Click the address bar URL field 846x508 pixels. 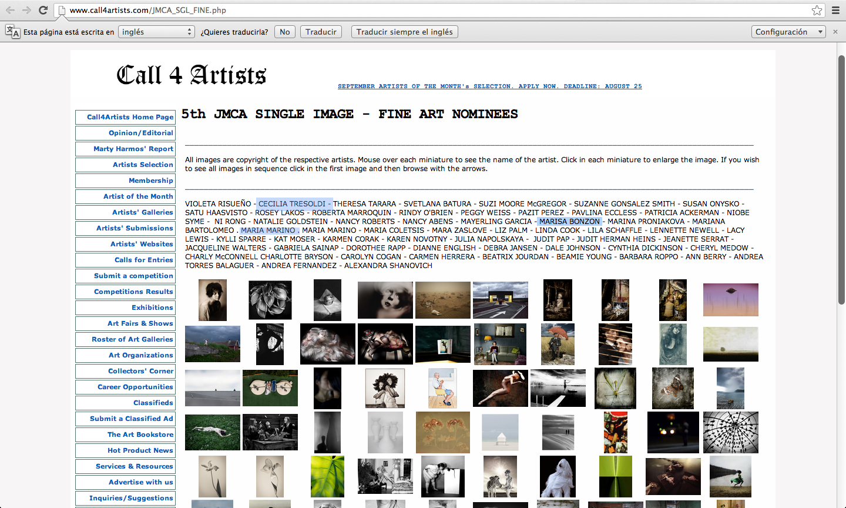click(x=411, y=10)
